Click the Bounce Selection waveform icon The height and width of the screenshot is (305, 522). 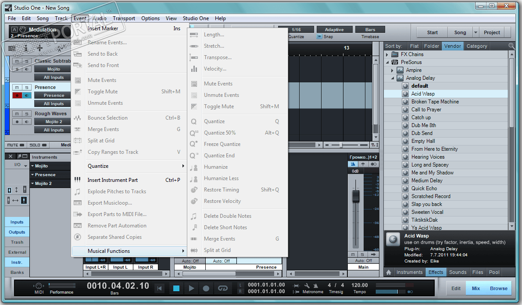tap(78, 118)
